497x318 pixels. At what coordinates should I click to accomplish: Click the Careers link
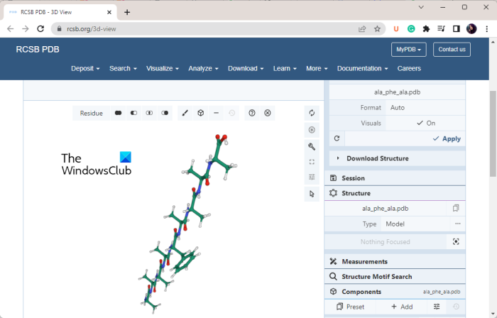pos(409,68)
